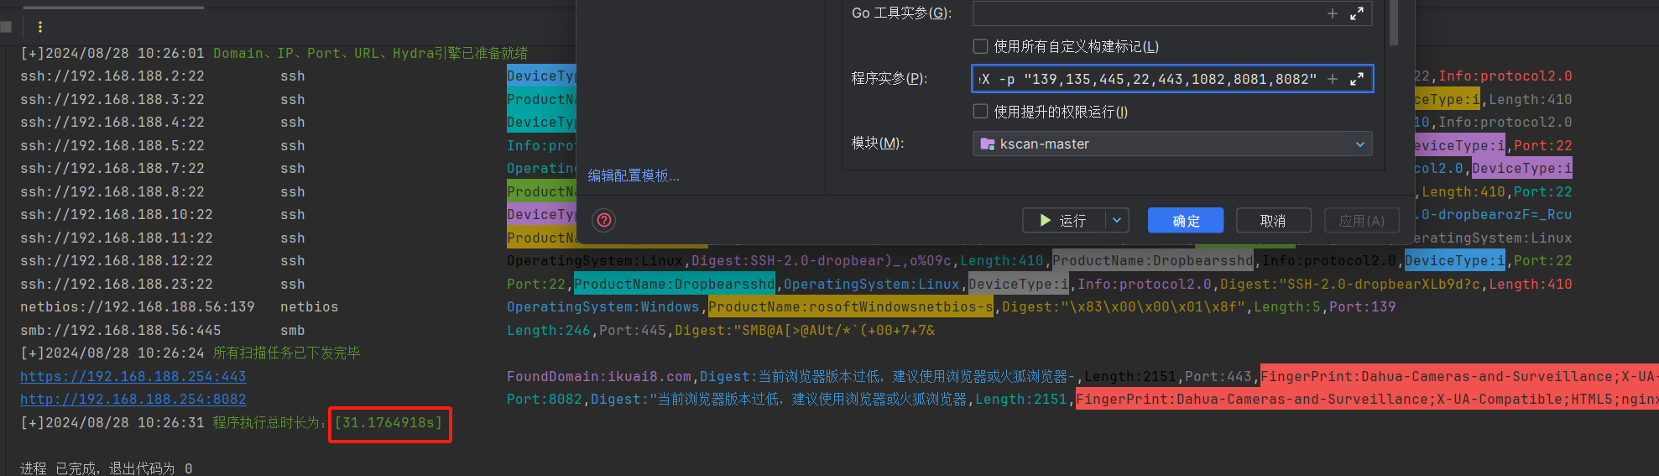Image resolution: width=1659 pixels, height=476 pixels.
Task: Open the edit configuration templates link
Action: (634, 175)
